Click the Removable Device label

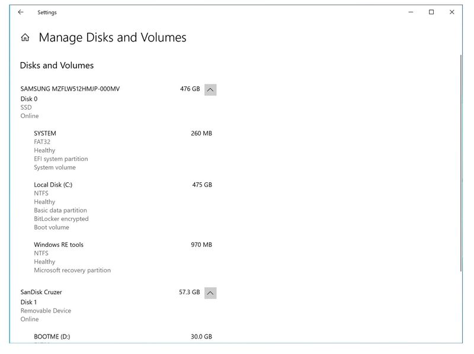tap(46, 311)
